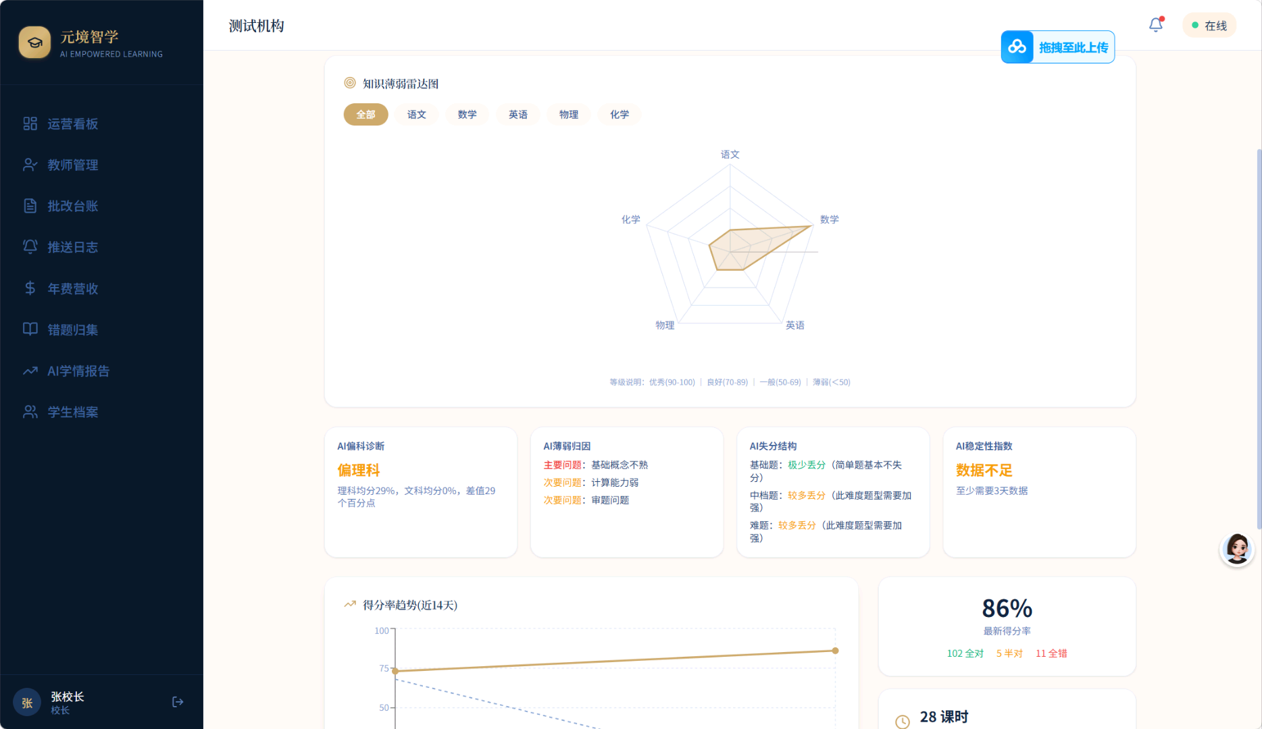Switch radar filter to 物理
Image resolution: width=1262 pixels, height=729 pixels.
coord(569,114)
